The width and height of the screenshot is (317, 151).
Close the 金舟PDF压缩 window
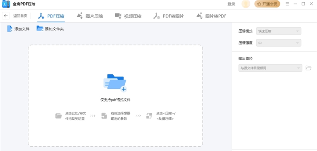[x=311, y=4]
